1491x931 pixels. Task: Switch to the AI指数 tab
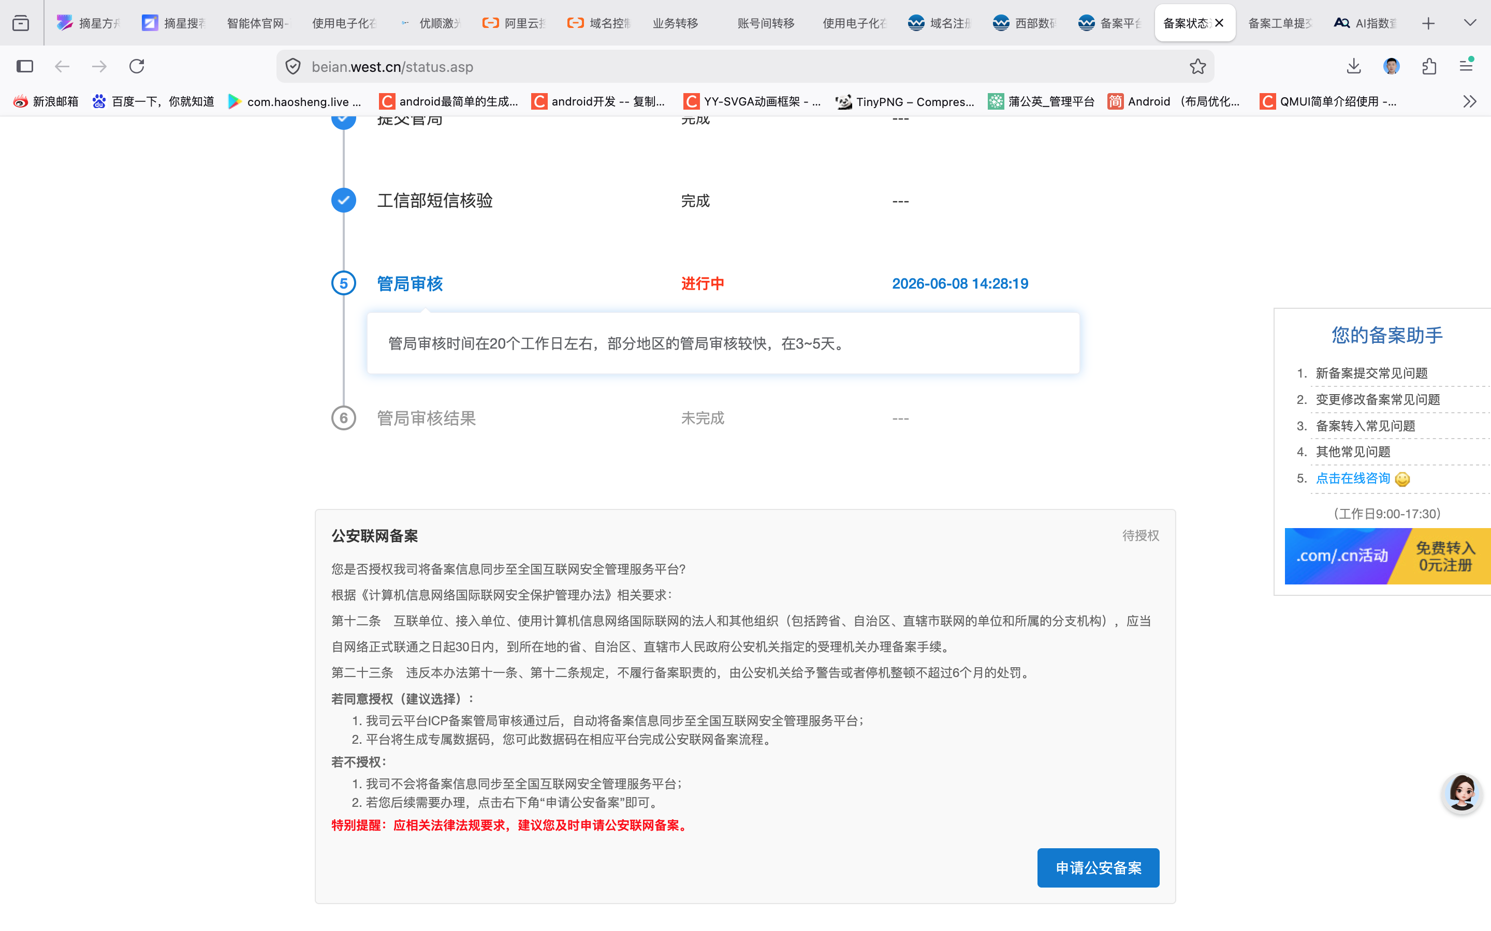click(x=1365, y=23)
